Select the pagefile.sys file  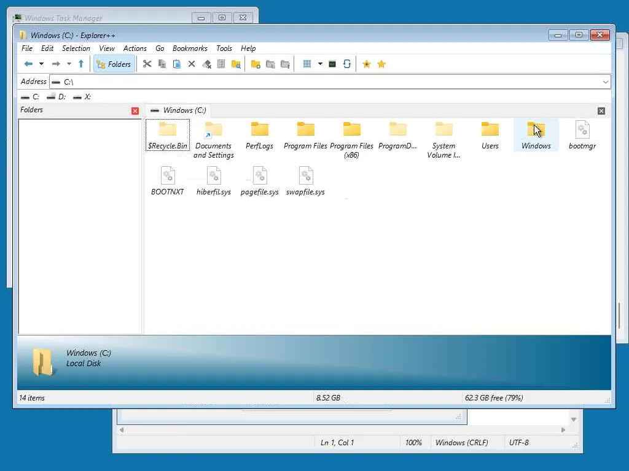(260, 181)
